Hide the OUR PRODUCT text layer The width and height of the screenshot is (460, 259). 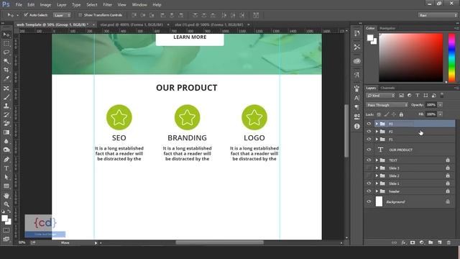pos(369,150)
